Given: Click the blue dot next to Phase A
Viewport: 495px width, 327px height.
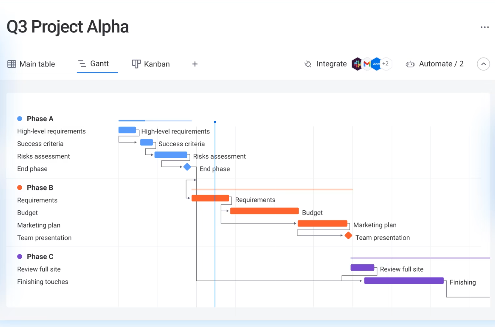Looking at the screenshot, I should (19, 118).
